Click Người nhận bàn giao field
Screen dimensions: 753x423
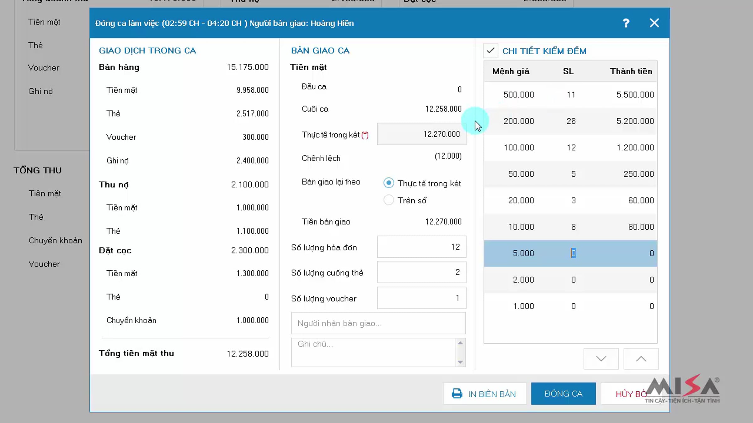[378, 323]
